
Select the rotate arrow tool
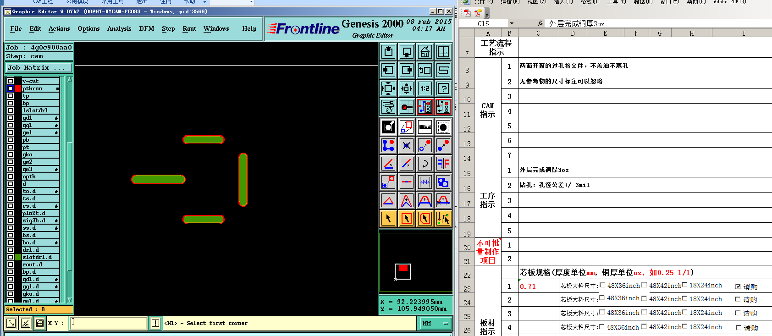[x=425, y=164]
